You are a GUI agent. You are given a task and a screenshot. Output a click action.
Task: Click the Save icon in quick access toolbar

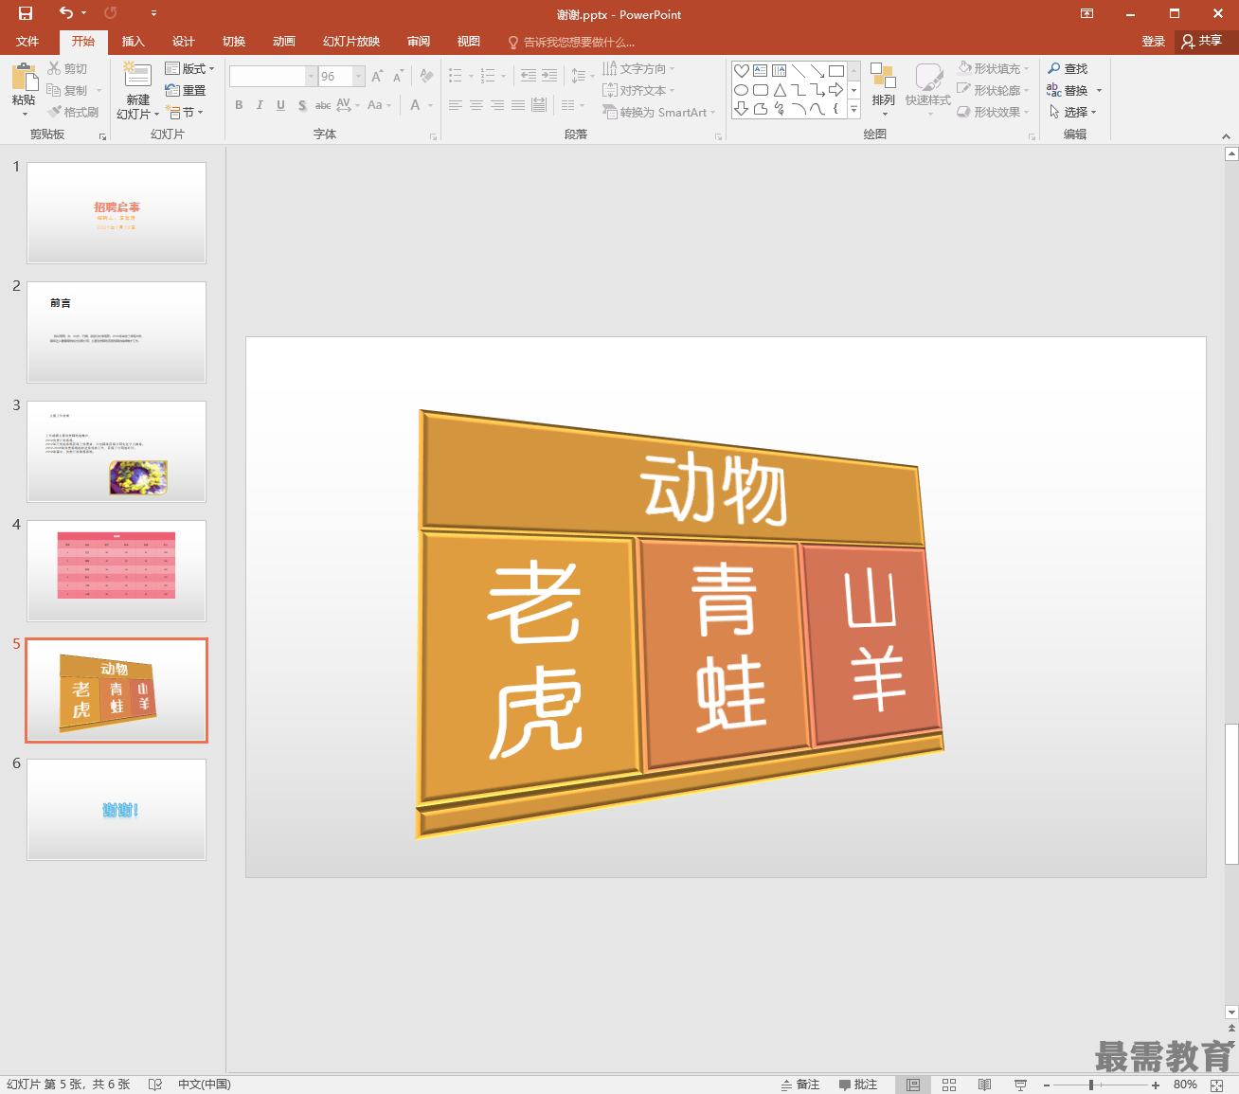[x=26, y=13]
